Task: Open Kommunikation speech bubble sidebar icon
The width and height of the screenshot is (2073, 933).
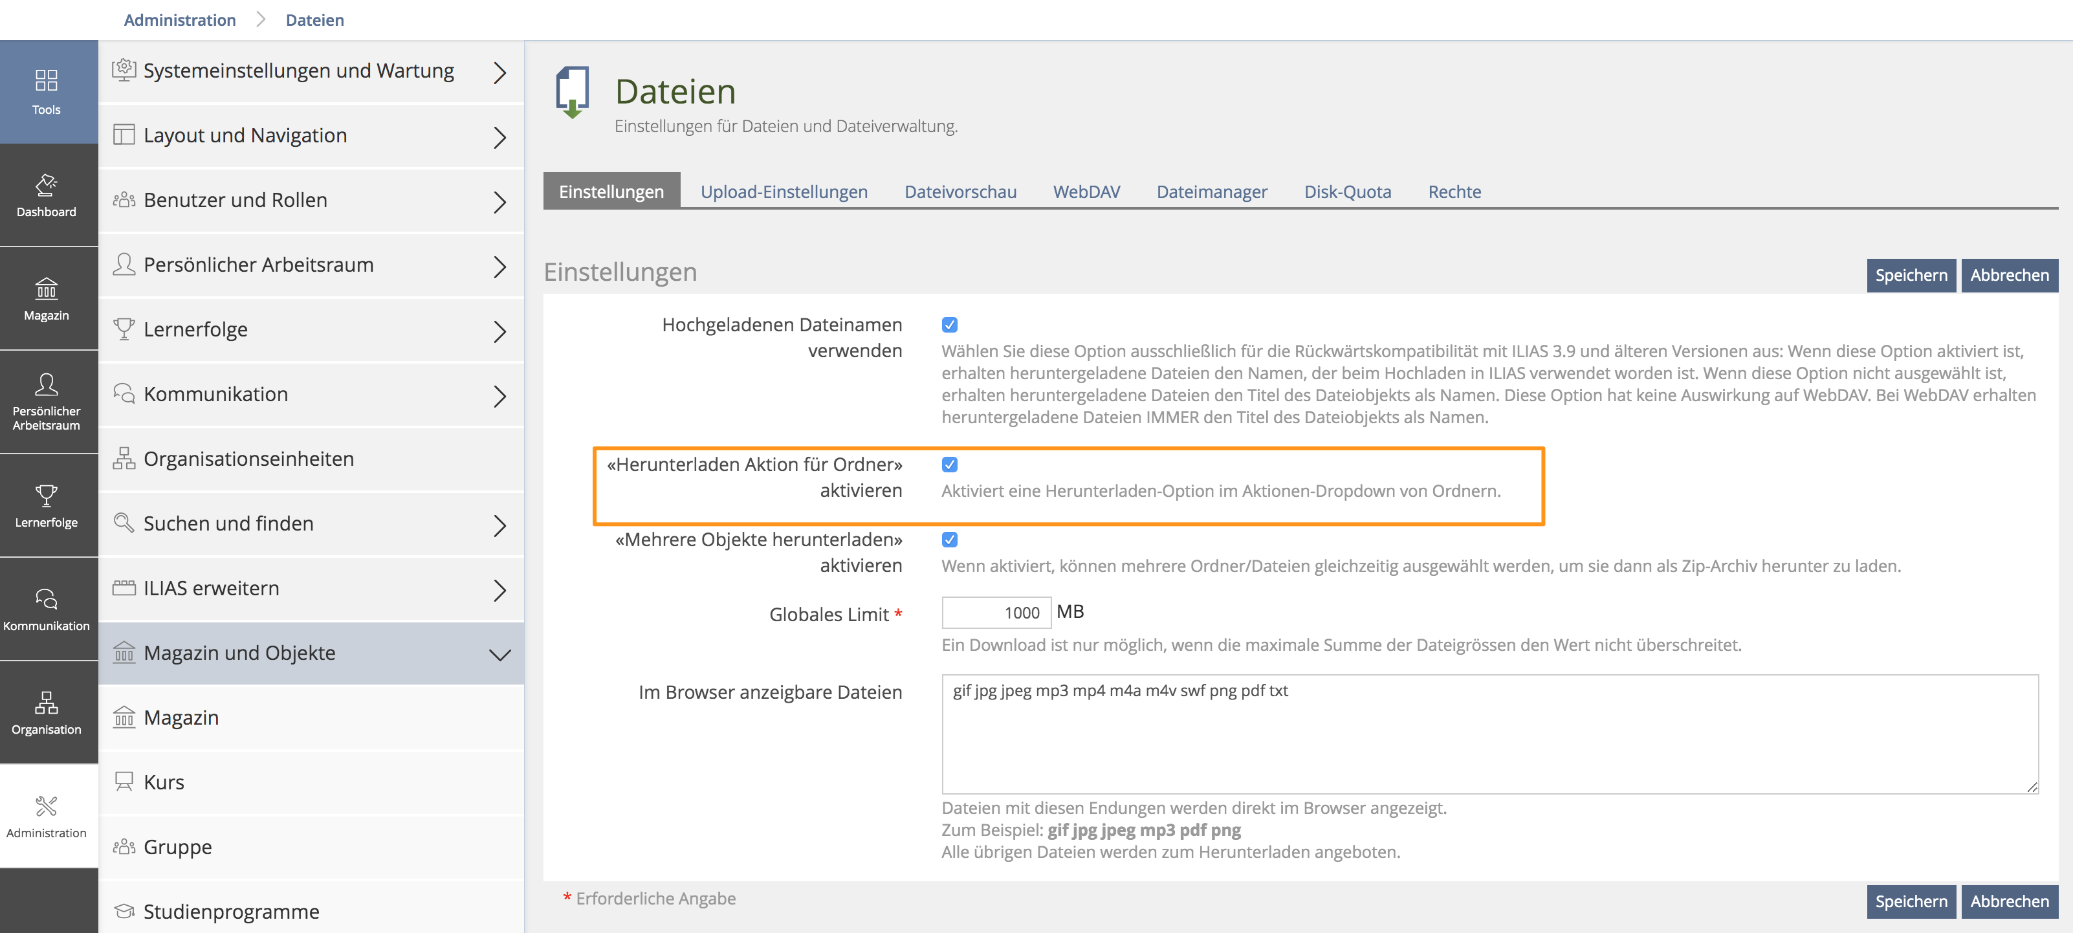Action: [x=47, y=609]
